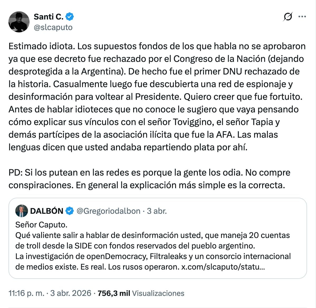Open analytics via 'Visualizaciones' label
This screenshot has height=308, width=316.
point(158,293)
